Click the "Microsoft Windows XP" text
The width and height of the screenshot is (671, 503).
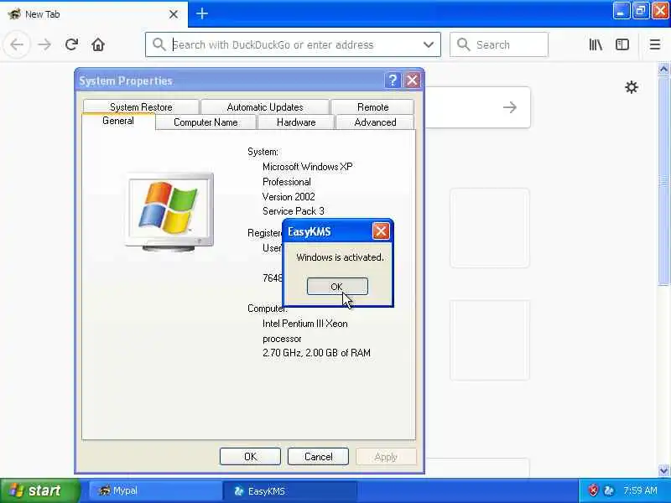(x=307, y=167)
